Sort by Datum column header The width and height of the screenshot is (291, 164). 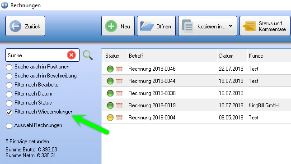tap(232, 56)
